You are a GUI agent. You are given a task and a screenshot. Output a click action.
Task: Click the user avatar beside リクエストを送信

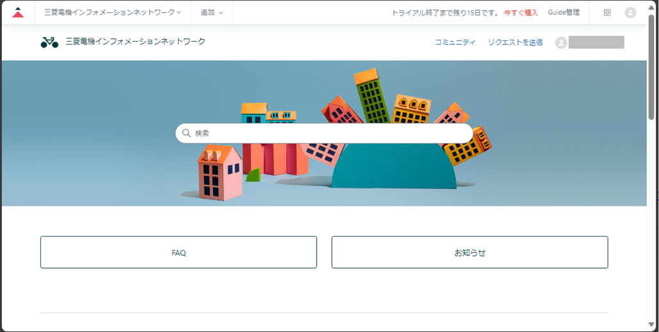pyautogui.click(x=561, y=42)
